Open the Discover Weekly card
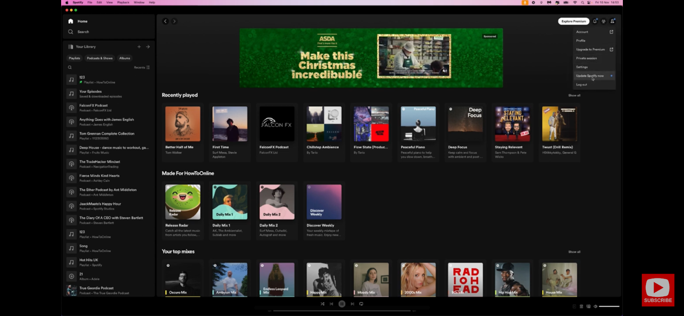The image size is (684, 316). pyautogui.click(x=324, y=210)
